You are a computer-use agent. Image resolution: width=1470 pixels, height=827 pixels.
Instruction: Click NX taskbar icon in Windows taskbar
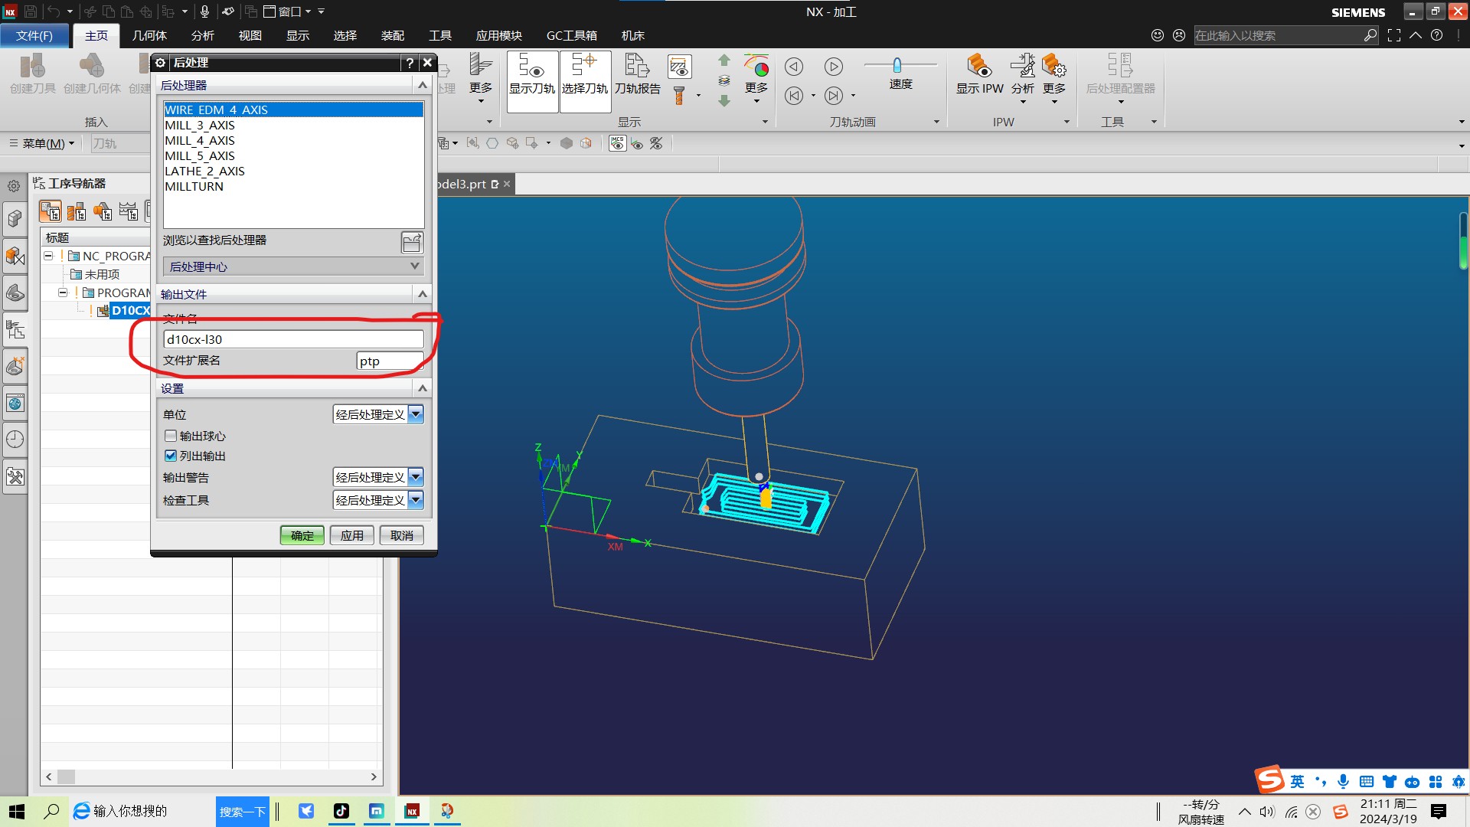coord(411,811)
